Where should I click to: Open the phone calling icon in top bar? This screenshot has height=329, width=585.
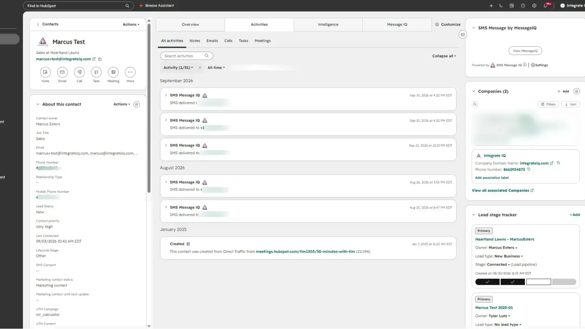coord(501,6)
